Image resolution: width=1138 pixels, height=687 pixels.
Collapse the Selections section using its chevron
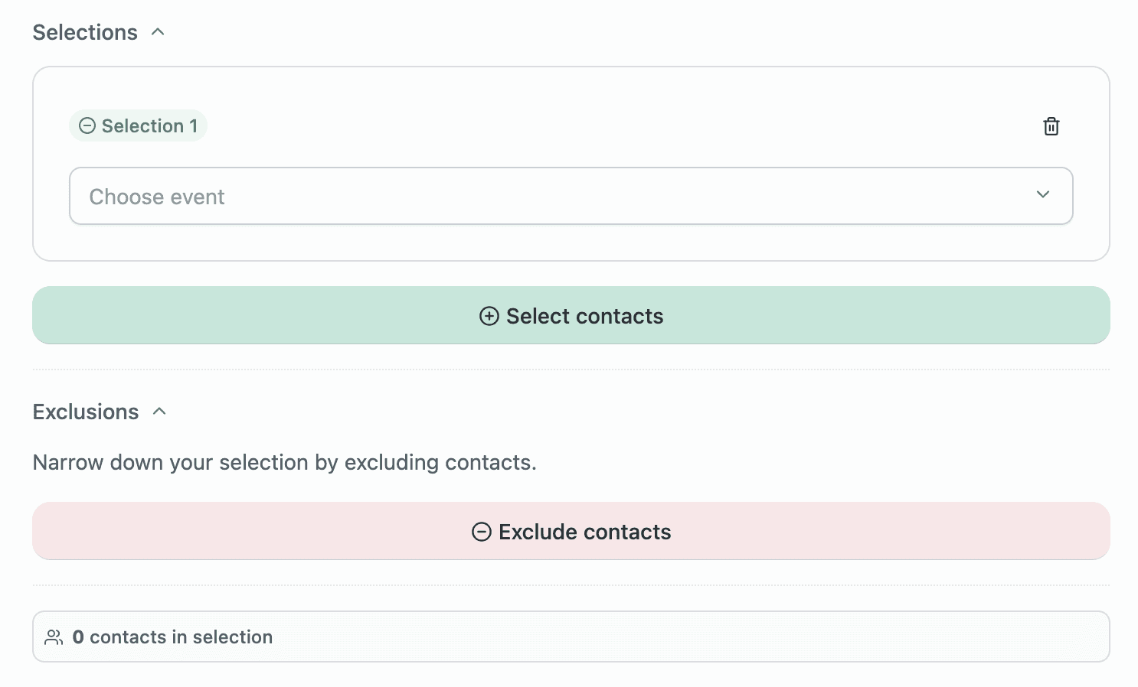click(159, 32)
